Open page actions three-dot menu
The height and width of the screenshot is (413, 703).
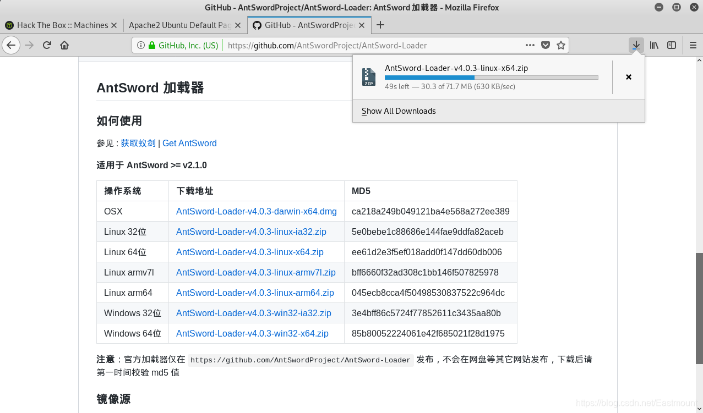click(x=530, y=45)
